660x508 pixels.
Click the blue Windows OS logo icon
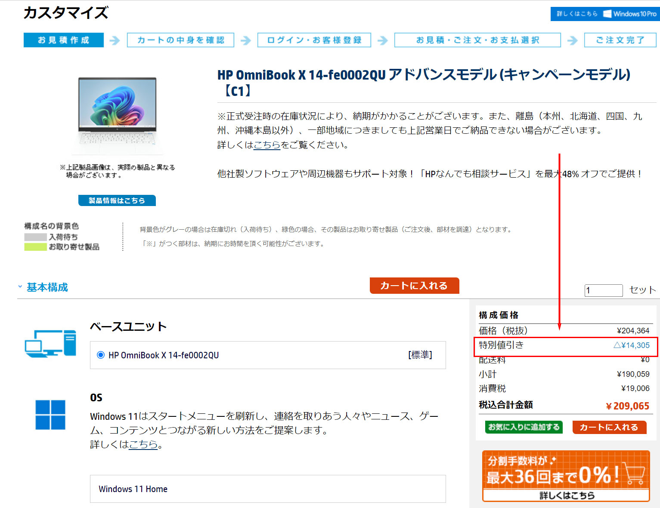click(x=50, y=415)
